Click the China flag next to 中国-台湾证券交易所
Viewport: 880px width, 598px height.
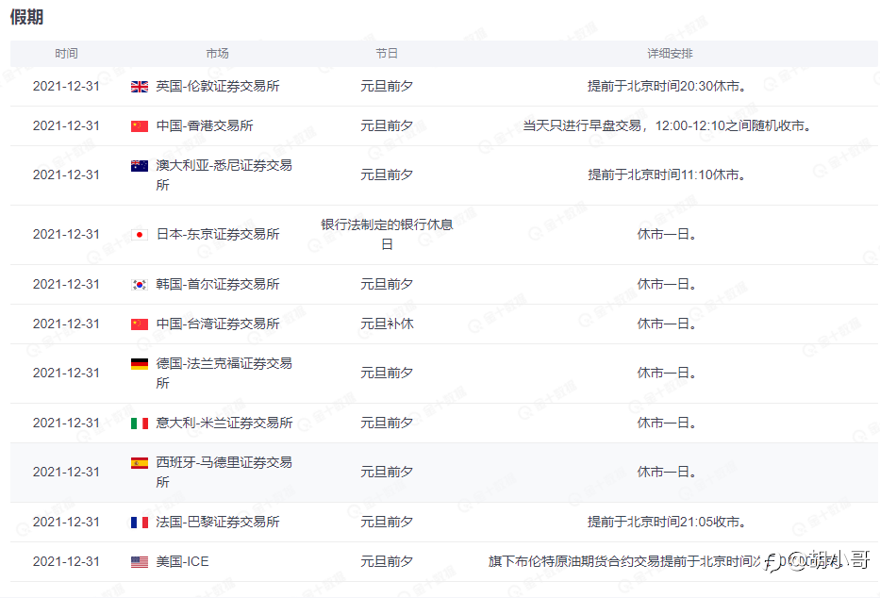tap(140, 324)
